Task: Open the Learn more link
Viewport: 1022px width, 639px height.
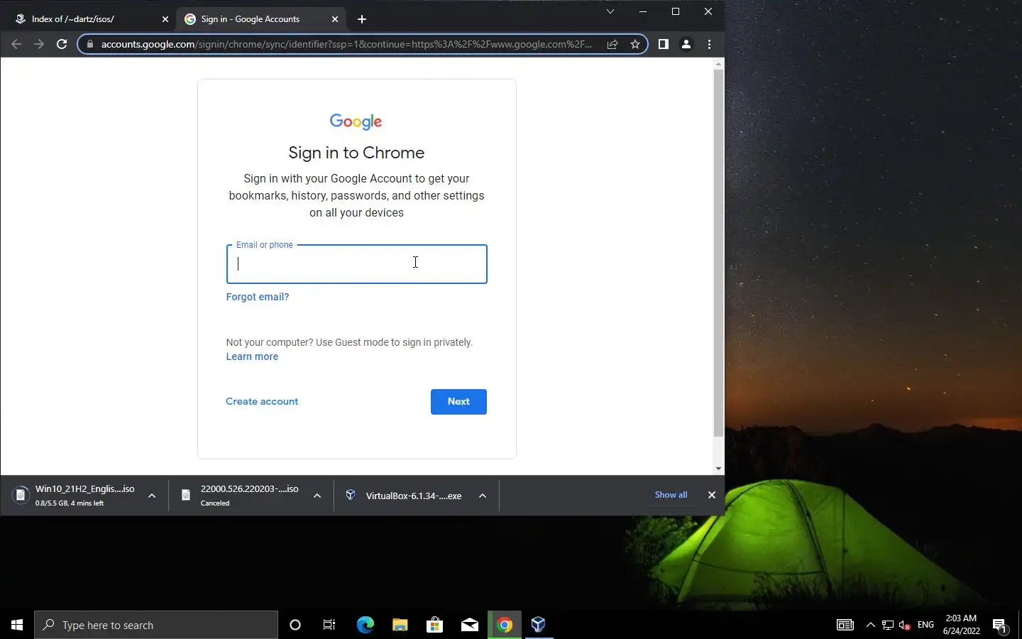Action: click(252, 356)
